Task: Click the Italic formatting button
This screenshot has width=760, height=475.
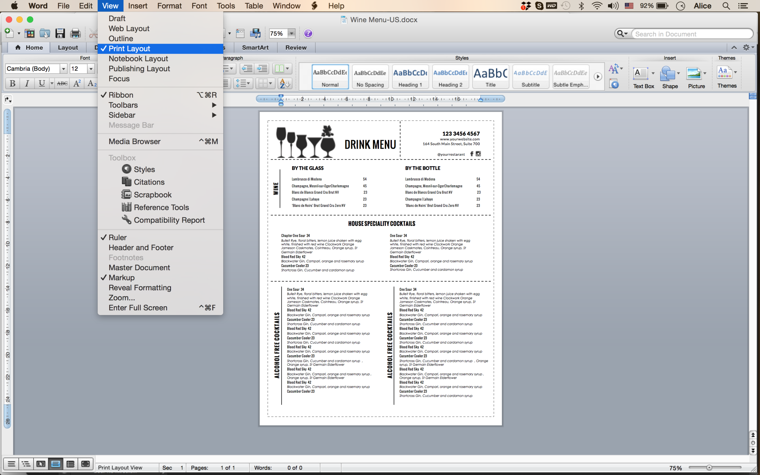Action: (x=27, y=83)
